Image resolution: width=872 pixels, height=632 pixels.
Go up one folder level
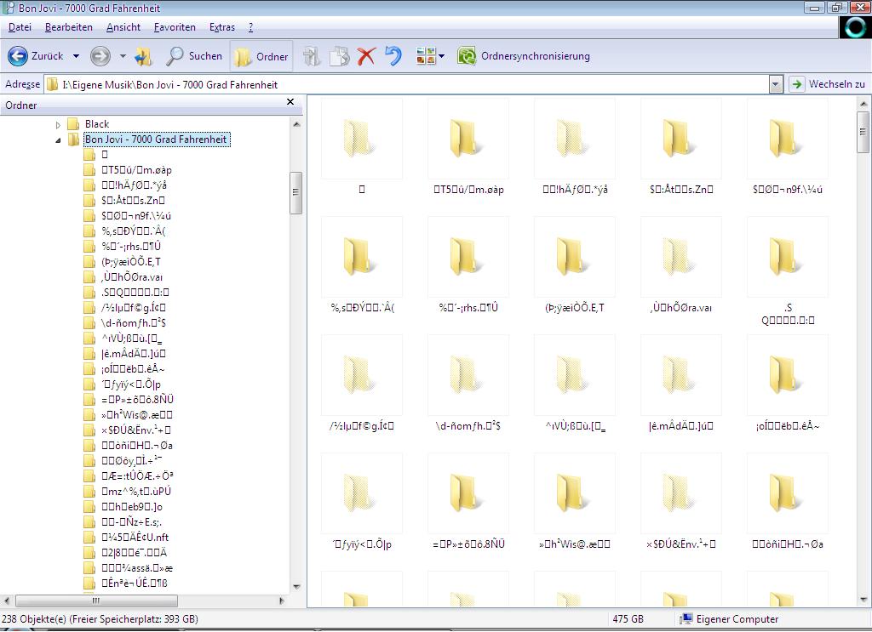coord(143,56)
